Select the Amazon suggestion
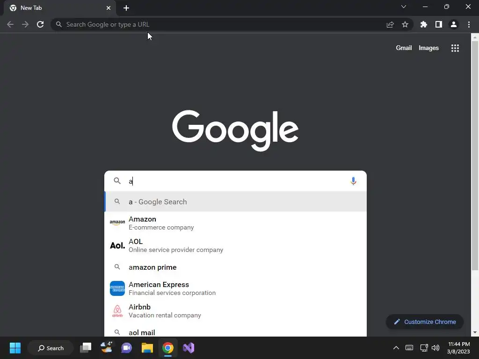 tap(236, 223)
